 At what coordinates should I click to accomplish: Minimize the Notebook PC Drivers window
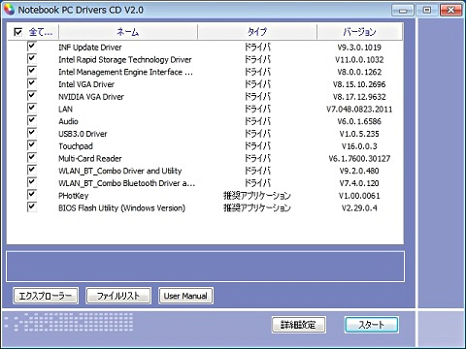(403, 11)
